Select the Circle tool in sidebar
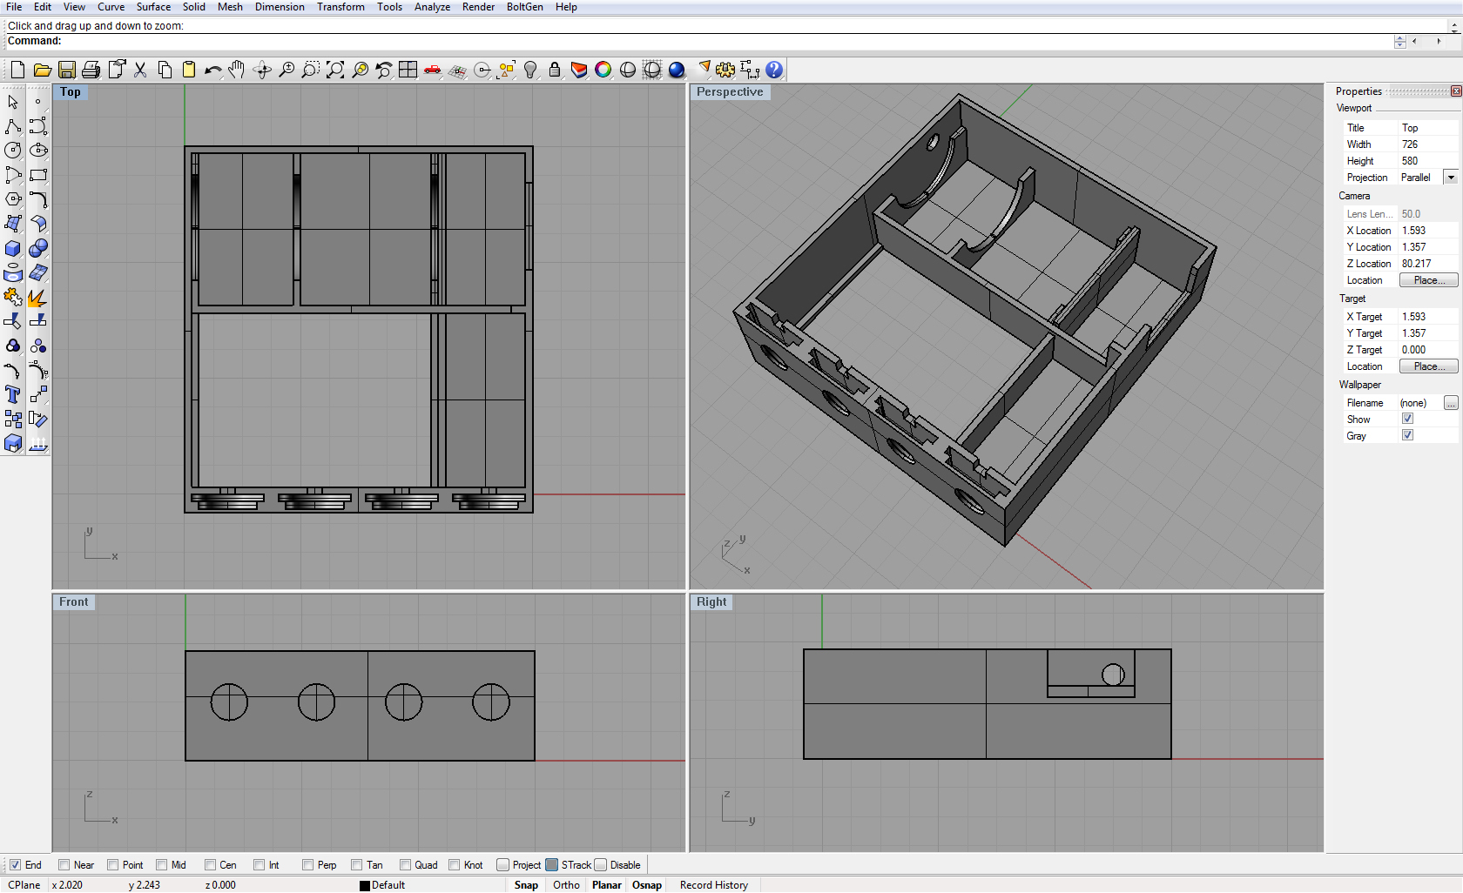This screenshot has height=893, width=1463. point(13,151)
